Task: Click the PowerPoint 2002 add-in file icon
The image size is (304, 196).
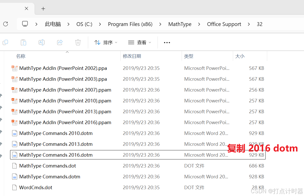Action: tap(15, 68)
